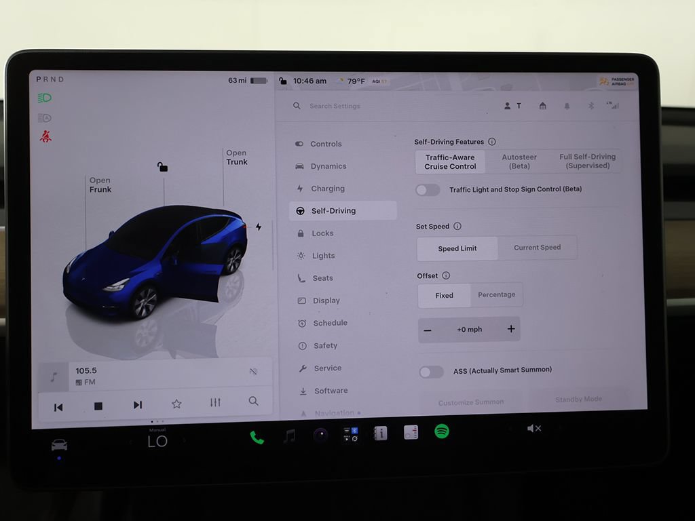The image size is (695, 521).
Task: Enable ASS (Actually Smart Summon) switch
Action: pos(431,372)
